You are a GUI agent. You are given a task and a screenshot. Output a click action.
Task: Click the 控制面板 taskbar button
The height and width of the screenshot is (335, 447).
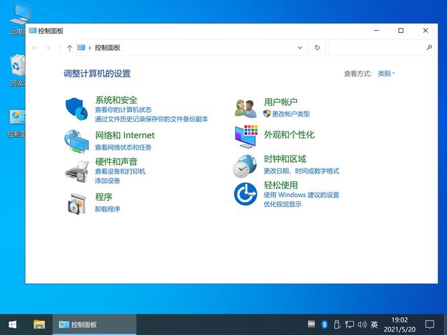[94, 324]
